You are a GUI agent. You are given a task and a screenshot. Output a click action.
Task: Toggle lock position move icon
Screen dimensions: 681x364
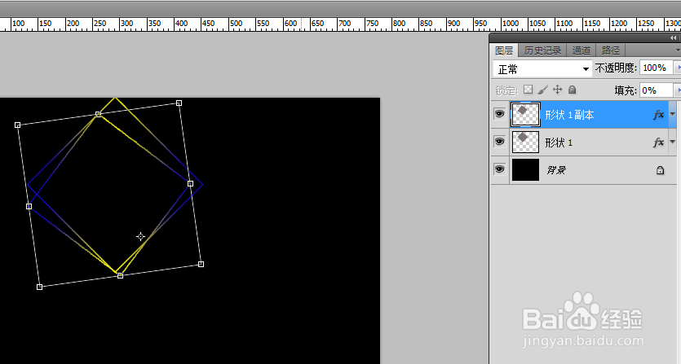(x=558, y=90)
